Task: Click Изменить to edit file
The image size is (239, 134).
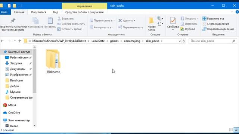Action: coord(189,24)
